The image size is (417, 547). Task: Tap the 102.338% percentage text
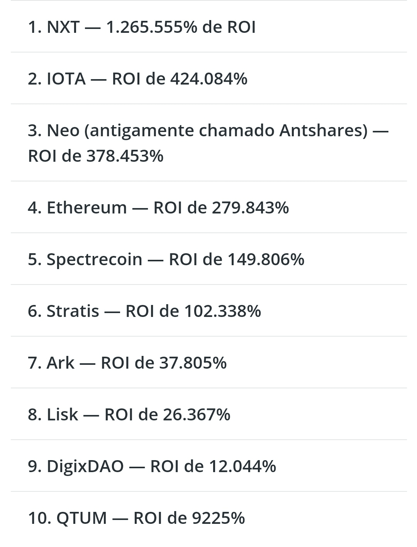tap(222, 311)
